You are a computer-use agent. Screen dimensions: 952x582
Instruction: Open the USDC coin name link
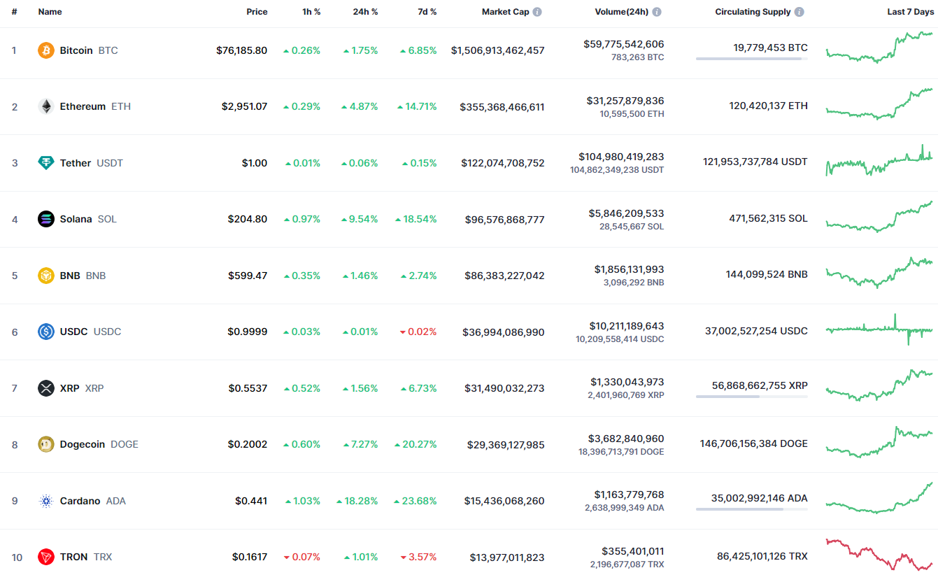pos(73,332)
